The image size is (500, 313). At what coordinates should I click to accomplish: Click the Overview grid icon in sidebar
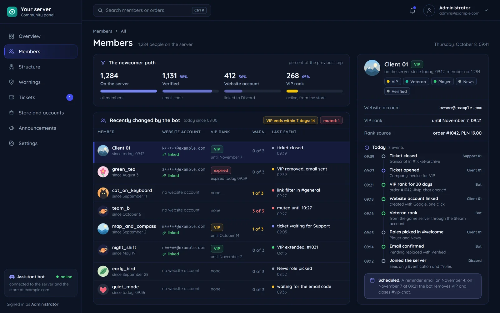[x=12, y=36]
